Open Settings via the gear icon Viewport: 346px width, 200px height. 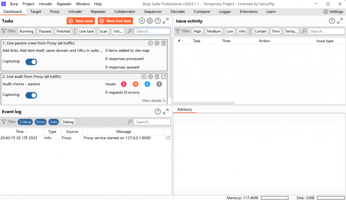[326, 12]
